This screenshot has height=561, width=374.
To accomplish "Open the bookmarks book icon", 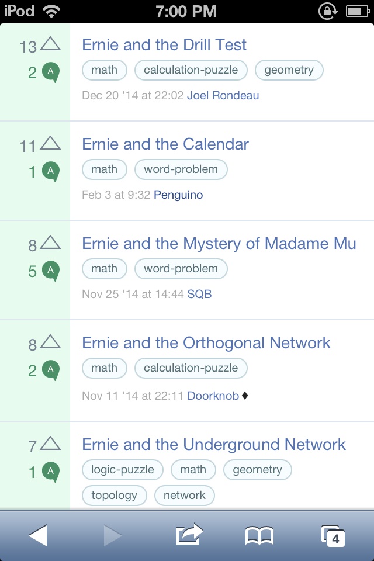I will point(259,536).
